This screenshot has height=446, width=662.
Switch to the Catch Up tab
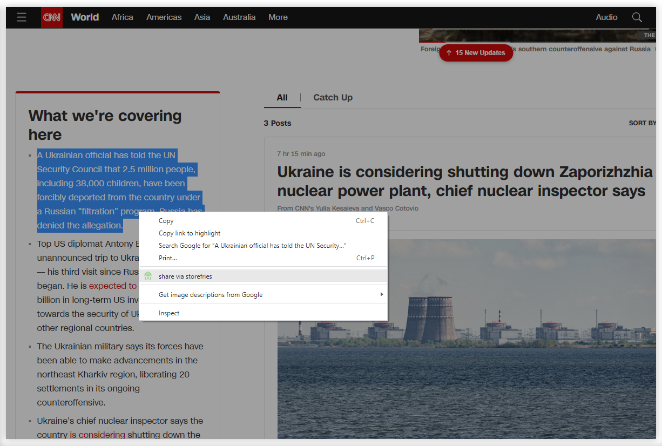point(333,97)
